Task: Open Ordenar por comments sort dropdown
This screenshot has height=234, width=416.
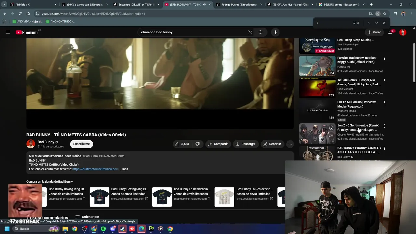Action: (87, 217)
